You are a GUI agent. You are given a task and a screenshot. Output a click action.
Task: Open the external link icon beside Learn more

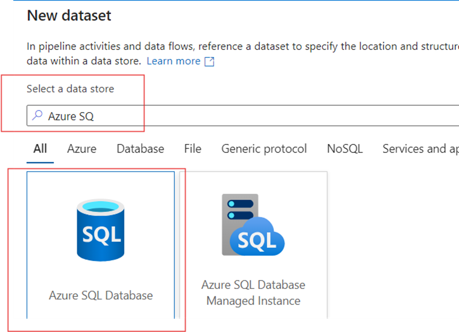tap(210, 62)
